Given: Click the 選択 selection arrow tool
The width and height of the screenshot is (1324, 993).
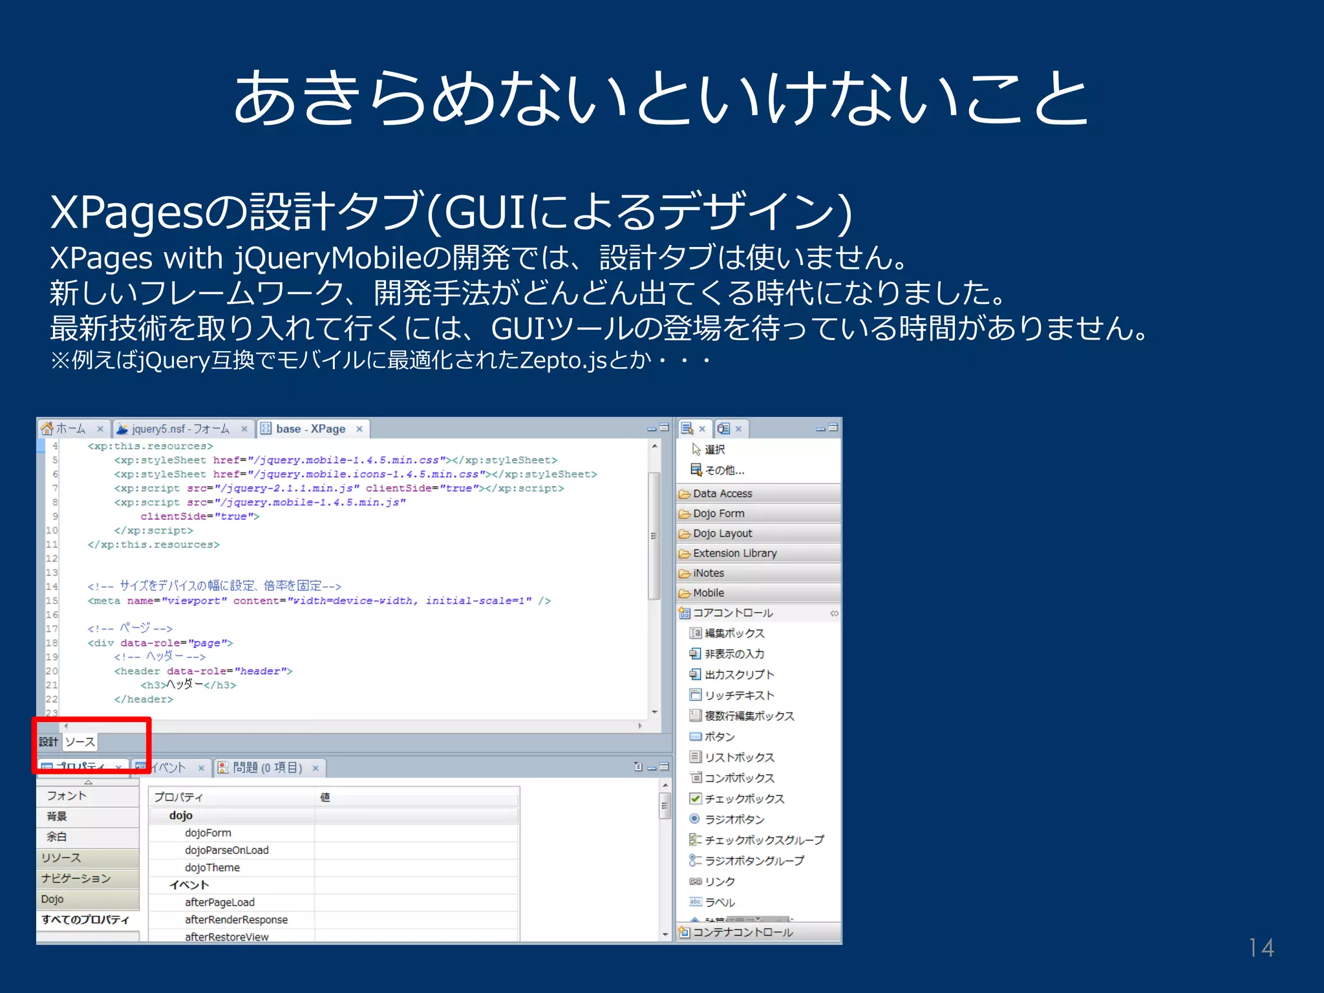Looking at the screenshot, I should pyautogui.click(x=709, y=449).
